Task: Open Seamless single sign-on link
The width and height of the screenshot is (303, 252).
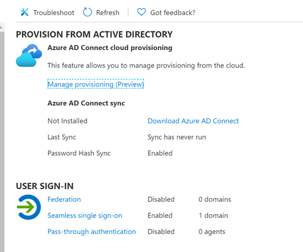Action: (x=85, y=216)
